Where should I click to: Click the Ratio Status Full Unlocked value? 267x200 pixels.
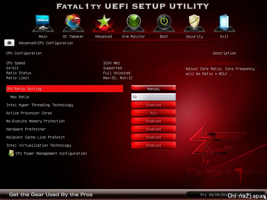117,73
